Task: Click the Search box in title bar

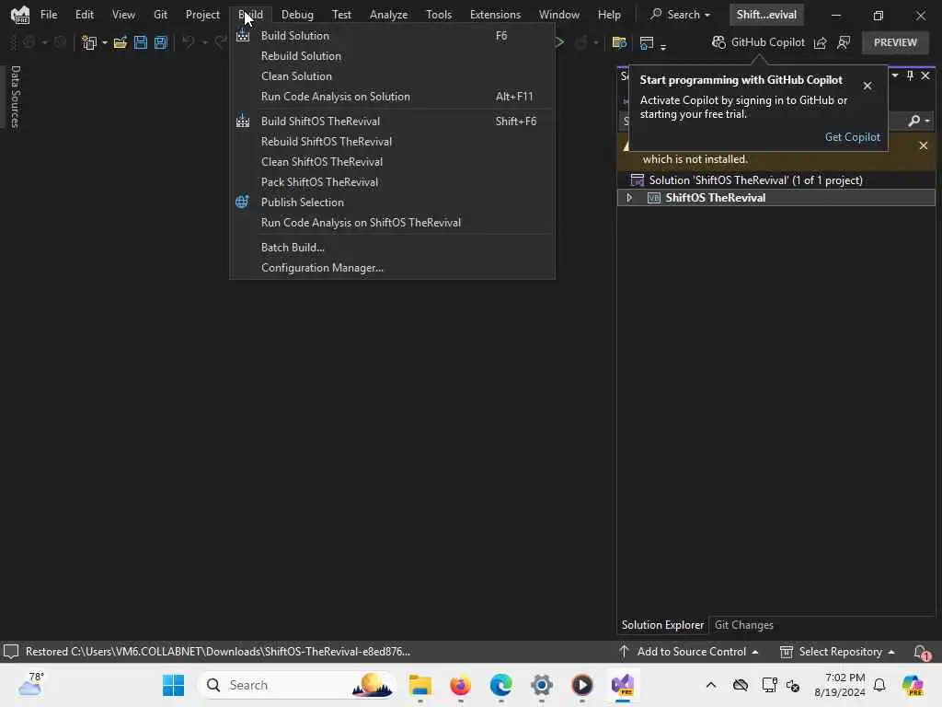Action: [x=681, y=15]
